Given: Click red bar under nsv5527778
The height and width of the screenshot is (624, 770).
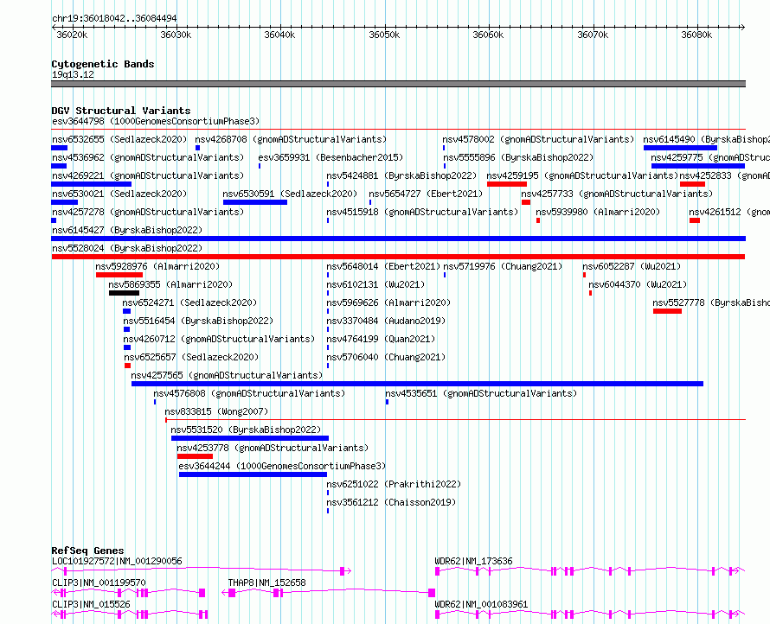Looking at the screenshot, I should [x=667, y=311].
